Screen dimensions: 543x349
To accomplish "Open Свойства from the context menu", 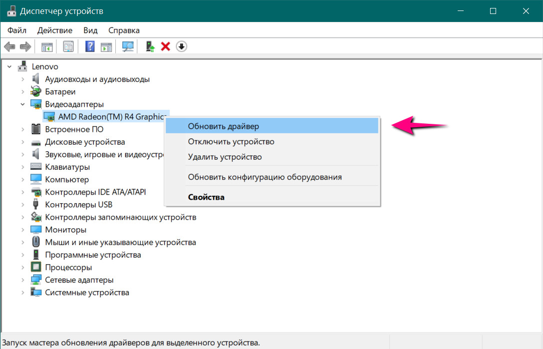I will [x=206, y=197].
